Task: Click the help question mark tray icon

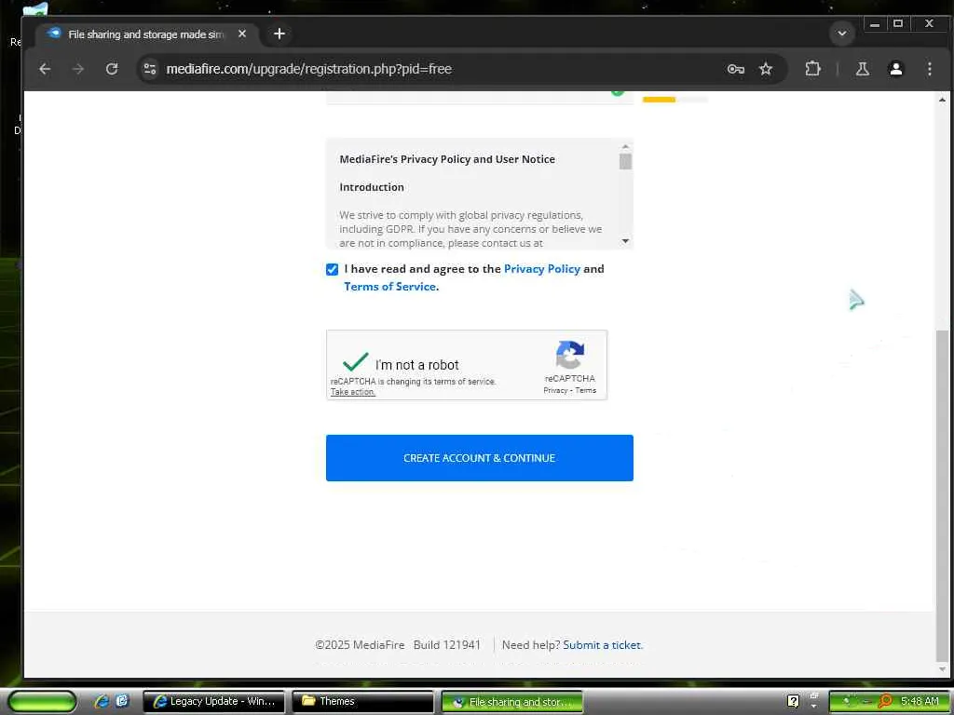Action: (793, 702)
